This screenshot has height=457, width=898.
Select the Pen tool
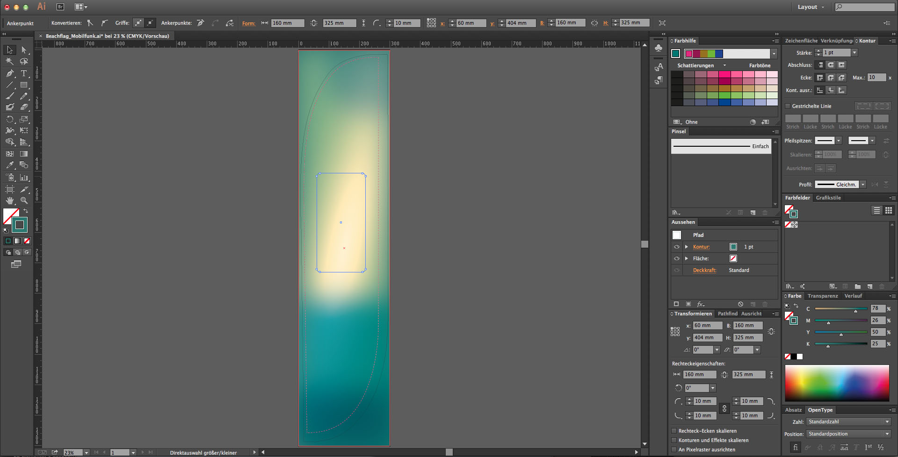pos(10,73)
